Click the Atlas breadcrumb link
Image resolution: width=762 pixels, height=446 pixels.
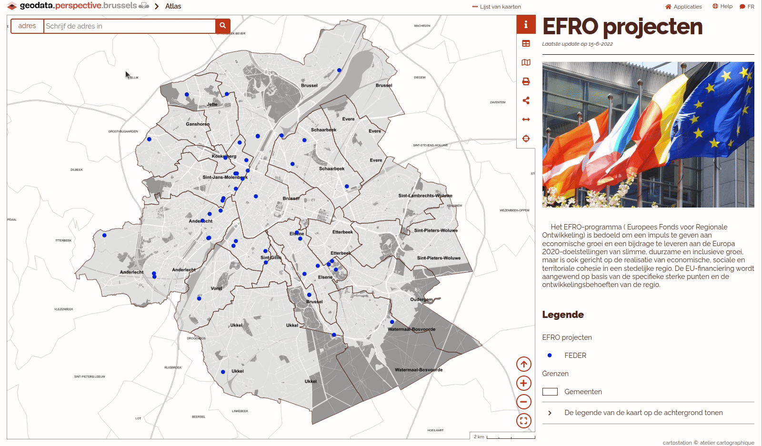pos(173,6)
